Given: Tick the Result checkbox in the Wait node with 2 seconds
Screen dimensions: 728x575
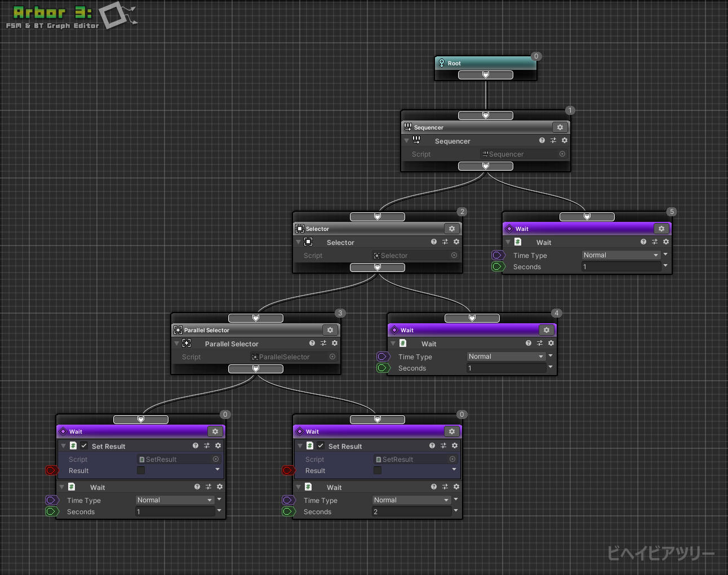Looking at the screenshot, I should [378, 470].
